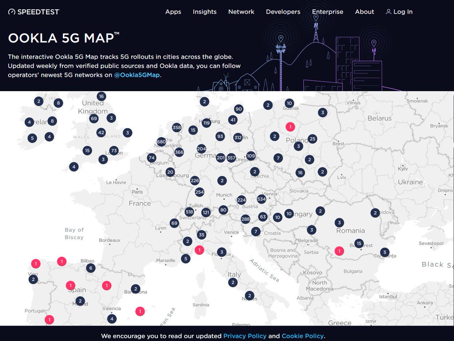Select the 2 marker near Barcelona
The image size is (454, 341).
coord(135,289)
